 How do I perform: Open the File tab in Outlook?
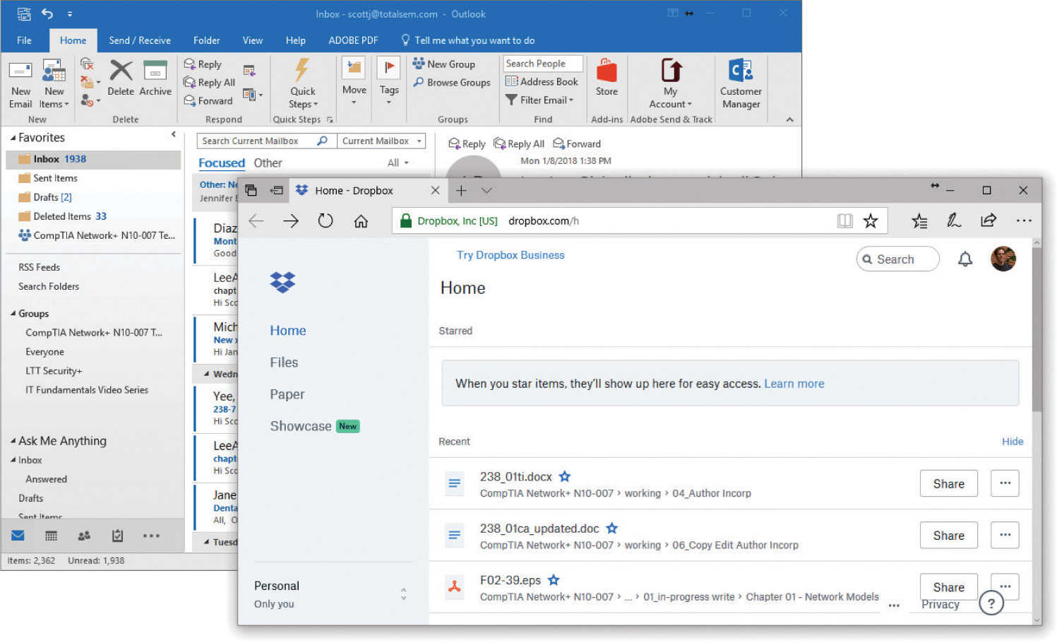[x=24, y=40]
